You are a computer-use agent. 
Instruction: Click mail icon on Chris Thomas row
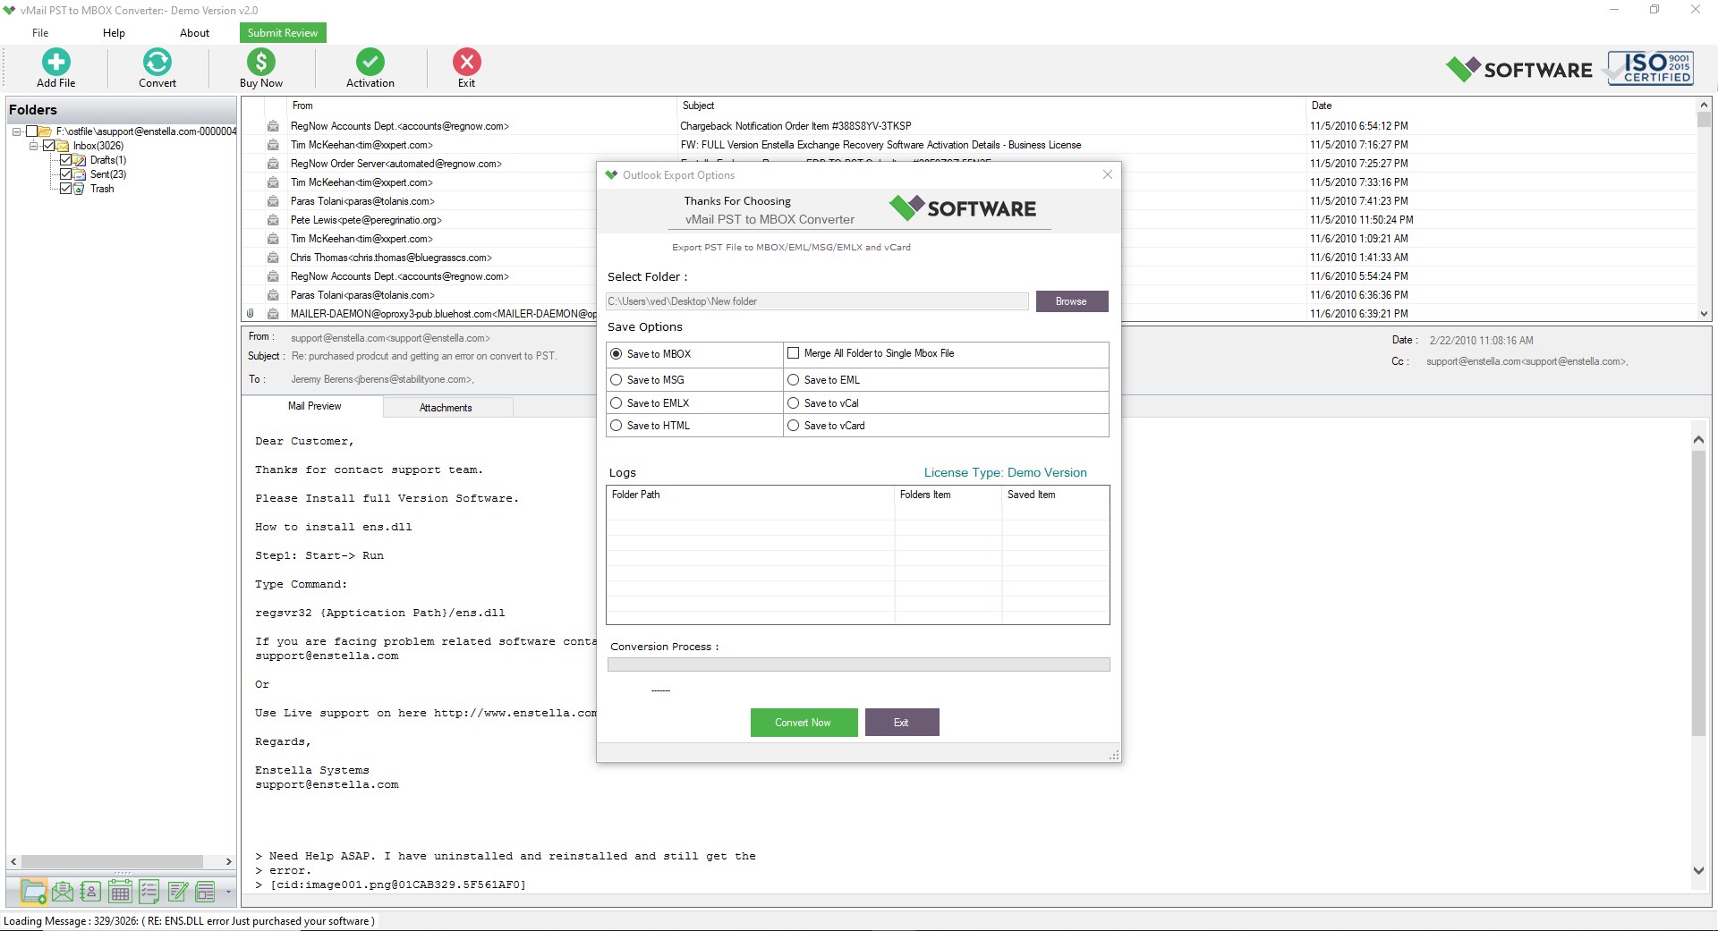(273, 258)
